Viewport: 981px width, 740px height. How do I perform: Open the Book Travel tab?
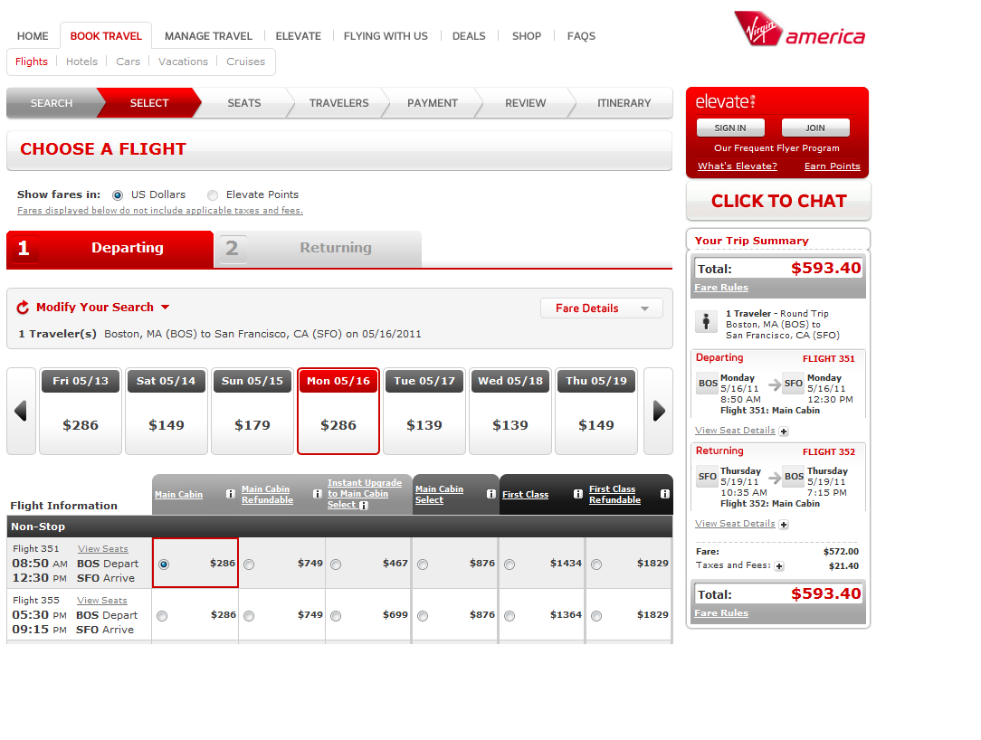106,36
